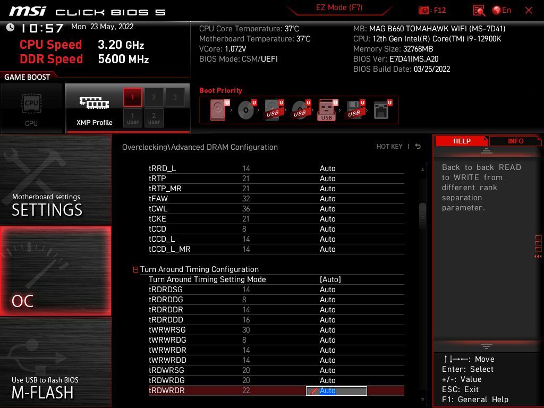Screen dimensions: 544x408
Task: Click the pencil edit icon in tRDWRDR field
Action: pyautogui.click(x=313, y=391)
